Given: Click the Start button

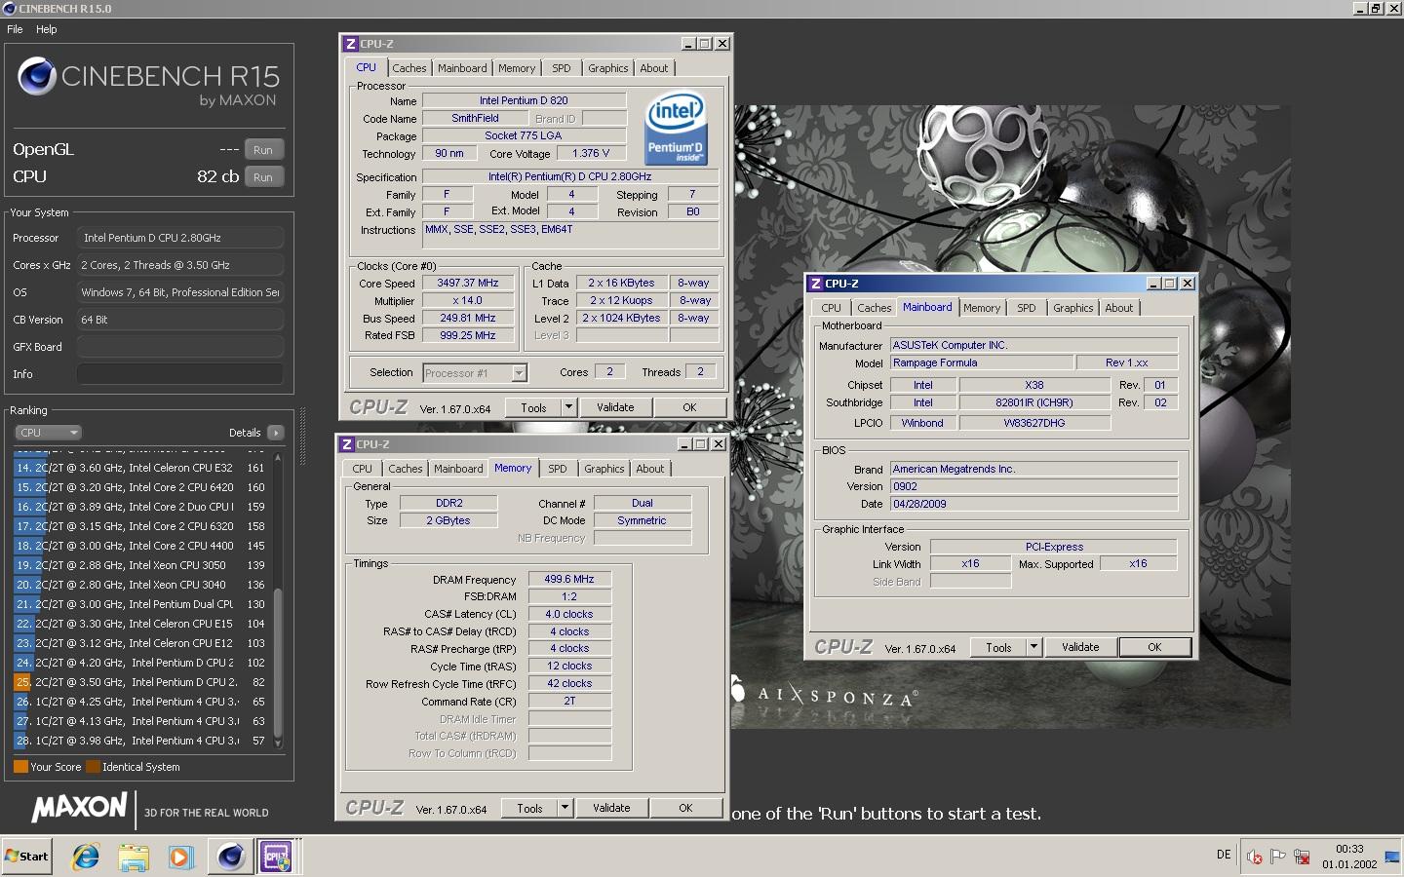Looking at the screenshot, I should [x=26, y=857].
